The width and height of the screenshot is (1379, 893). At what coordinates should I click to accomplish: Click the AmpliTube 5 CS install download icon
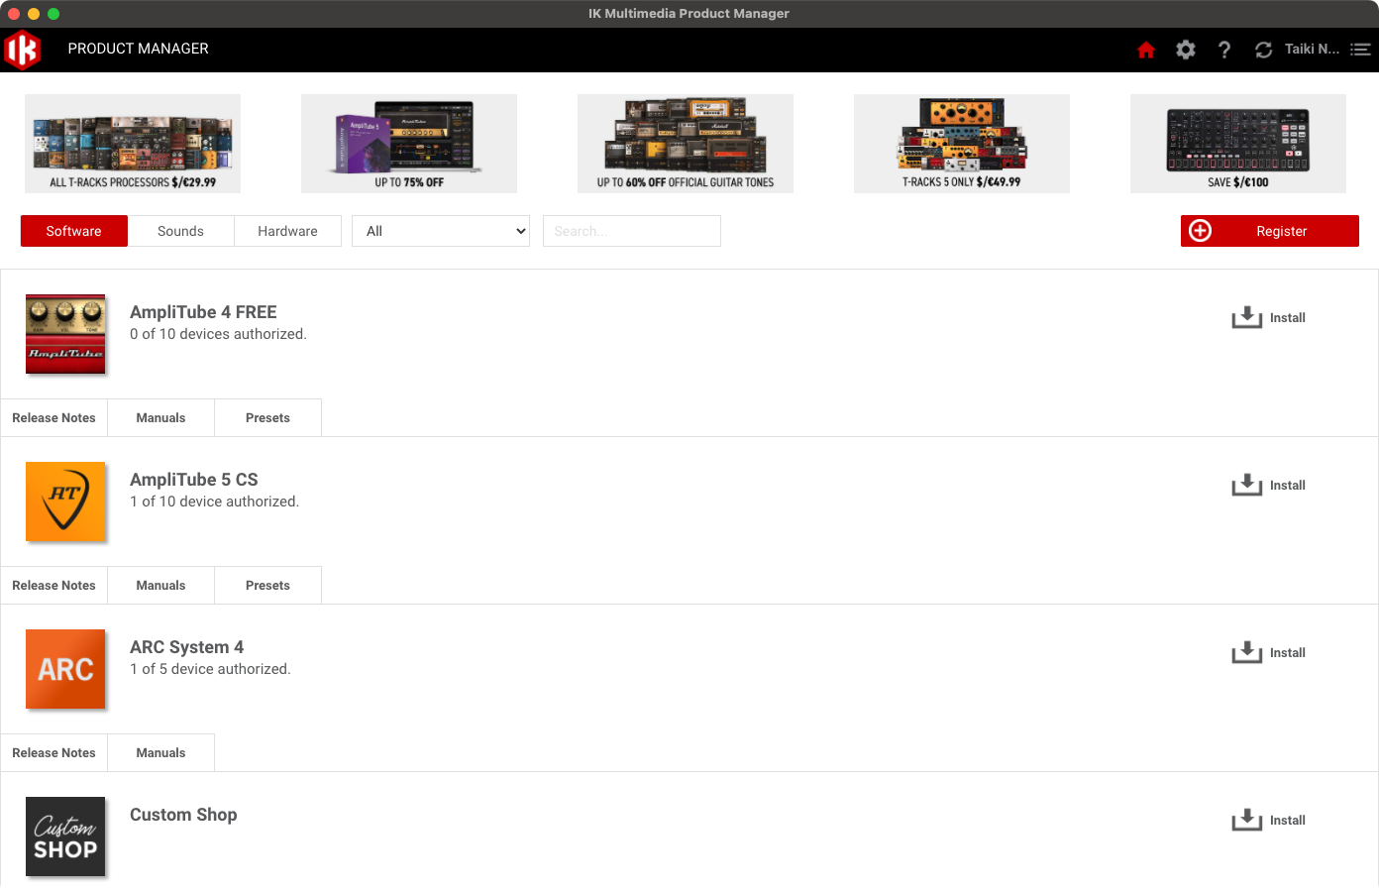(x=1247, y=485)
